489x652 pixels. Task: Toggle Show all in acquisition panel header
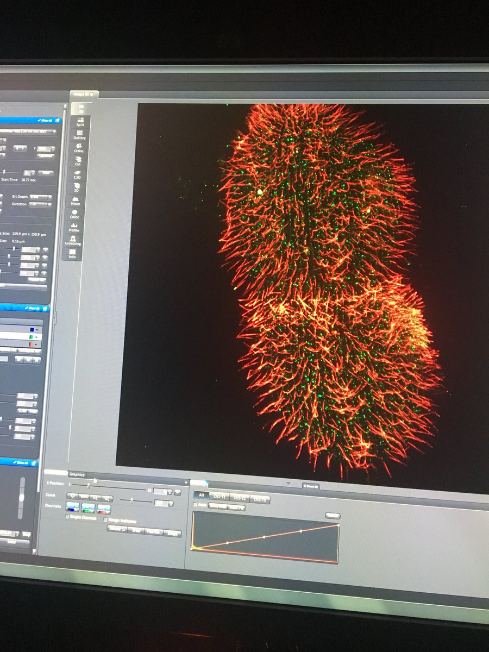tap(46, 121)
